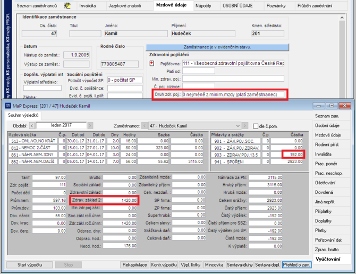Open Dovolená in right sidebar
Image resolution: width=356 pixels, height=274 pixels.
click(332, 192)
